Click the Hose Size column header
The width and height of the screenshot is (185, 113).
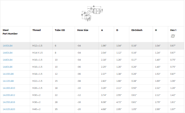[x=83, y=30]
